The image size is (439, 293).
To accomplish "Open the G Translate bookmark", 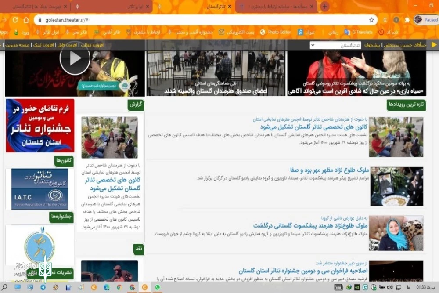I will pos(359,32).
